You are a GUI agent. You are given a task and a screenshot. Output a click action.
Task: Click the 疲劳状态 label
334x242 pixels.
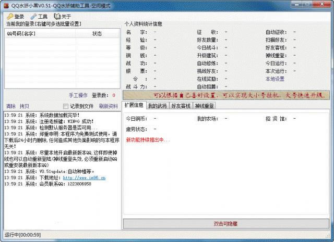[x=137, y=129]
